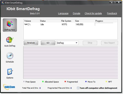Screen dimensions: 123x94
Task: Open the Feedback link
Action: point(112,13)
